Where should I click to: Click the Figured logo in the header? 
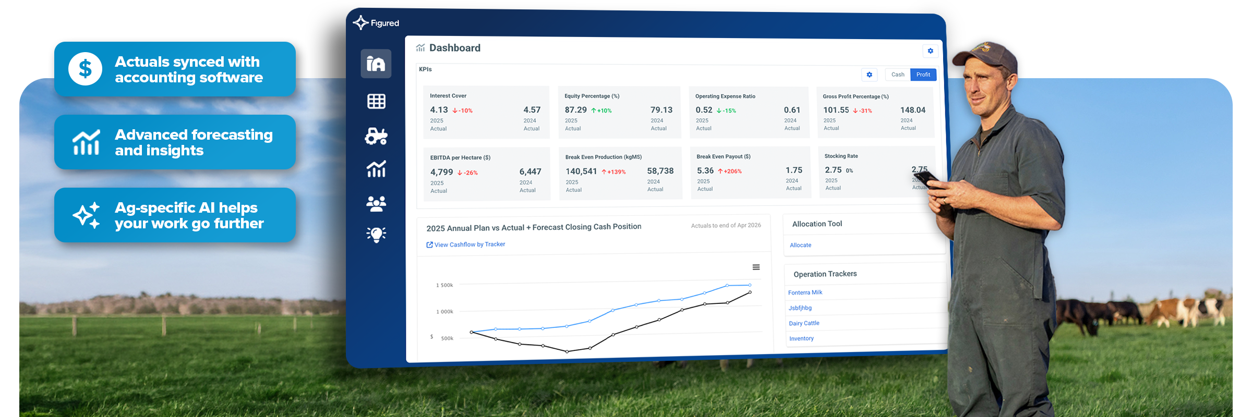coord(376,23)
